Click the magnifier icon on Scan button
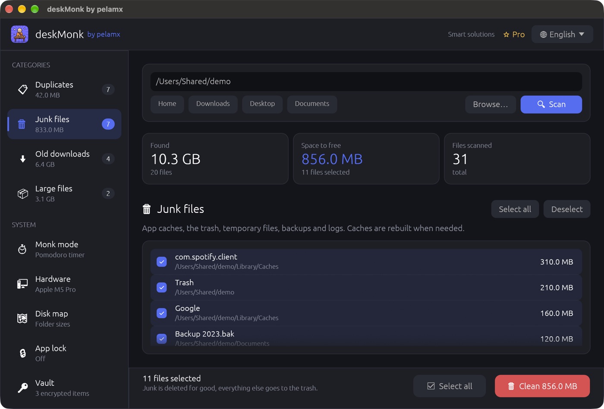The height and width of the screenshot is (409, 604). pos(541,104)
